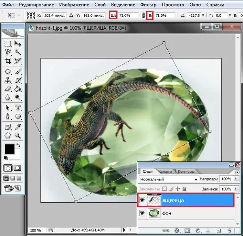
Task: Open Заливка fill slider arrow
Action: point(236,189)
